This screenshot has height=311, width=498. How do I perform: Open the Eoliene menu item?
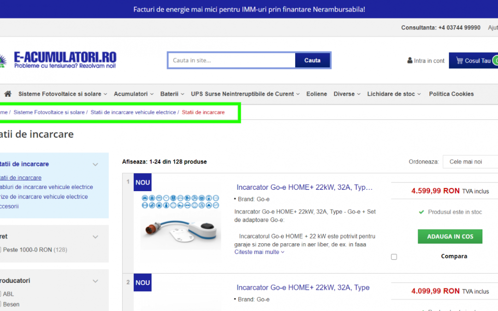tap(317, 94)
